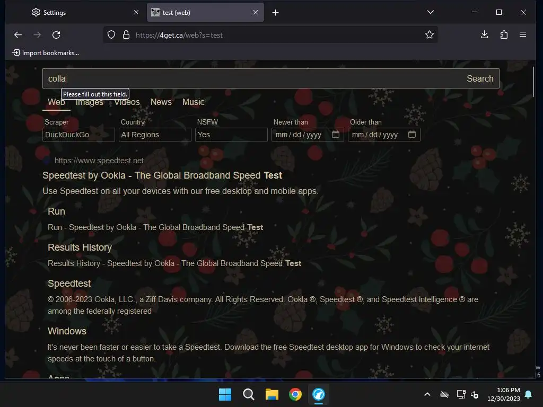Close the Settings tab
Screen dimensions: 543x407
(x=136, y=12)
